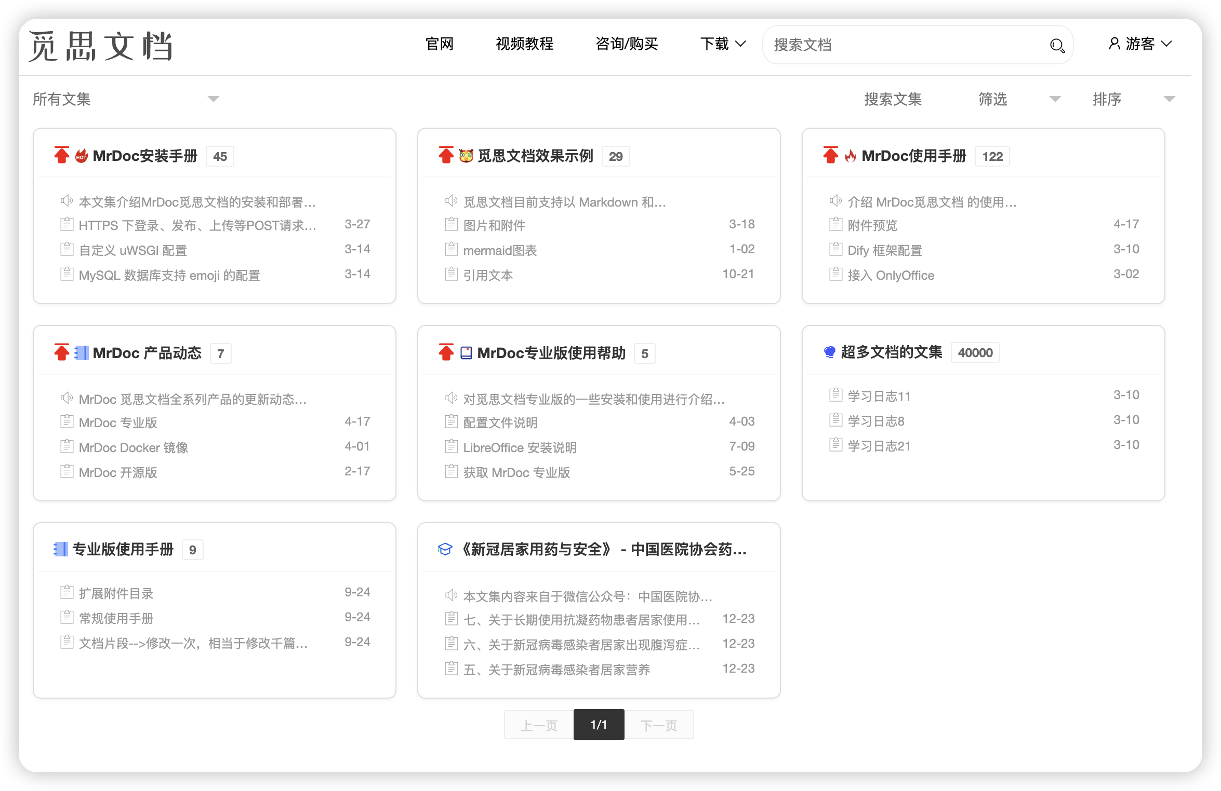Open document Dify 框架配置
Screen dimensions: 1221x791
pos(885,250)
